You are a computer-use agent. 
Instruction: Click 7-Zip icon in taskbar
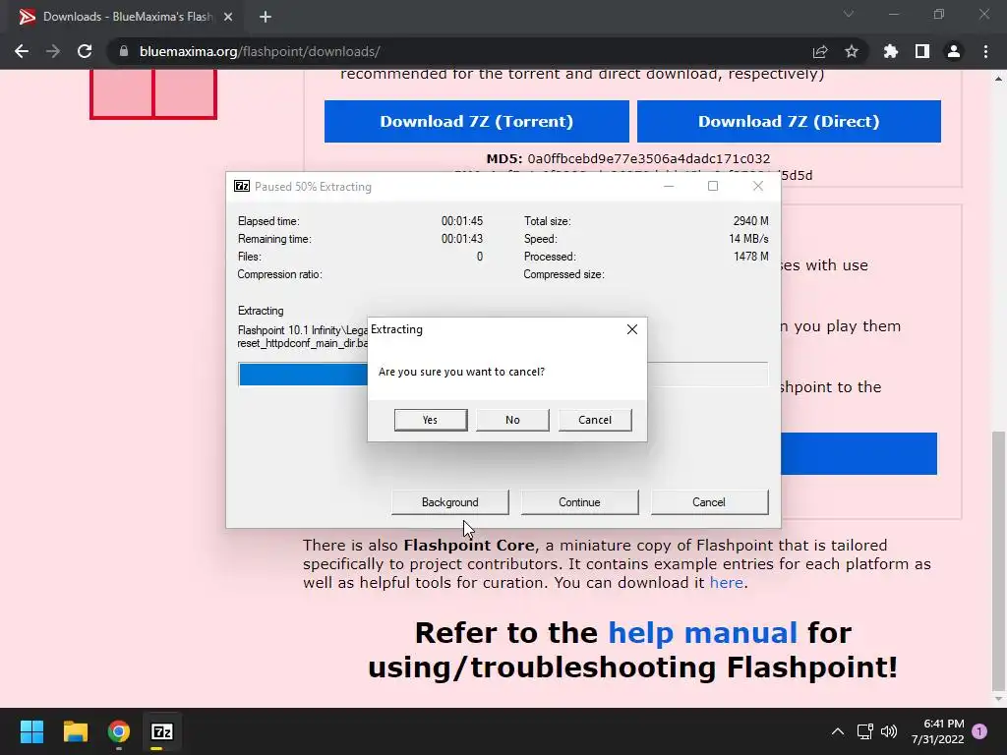click(162, 731)
